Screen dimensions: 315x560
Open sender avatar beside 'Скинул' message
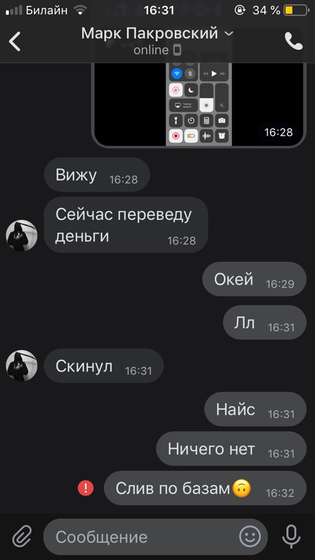(x=22, y=366)
